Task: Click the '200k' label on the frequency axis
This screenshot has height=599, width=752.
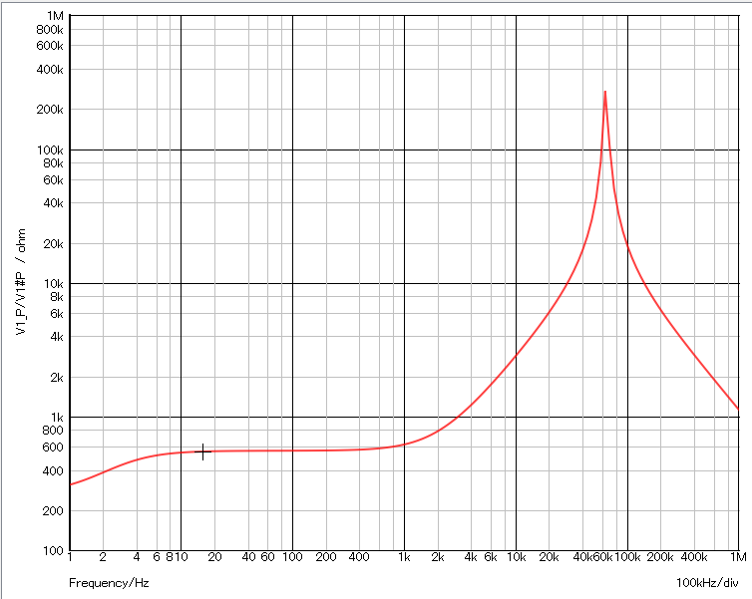Action: pyautogui.click(x=660, y=557)
